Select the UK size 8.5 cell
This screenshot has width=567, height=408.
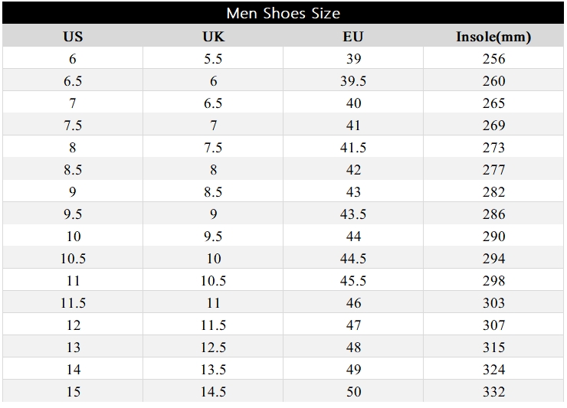point(213,192)
